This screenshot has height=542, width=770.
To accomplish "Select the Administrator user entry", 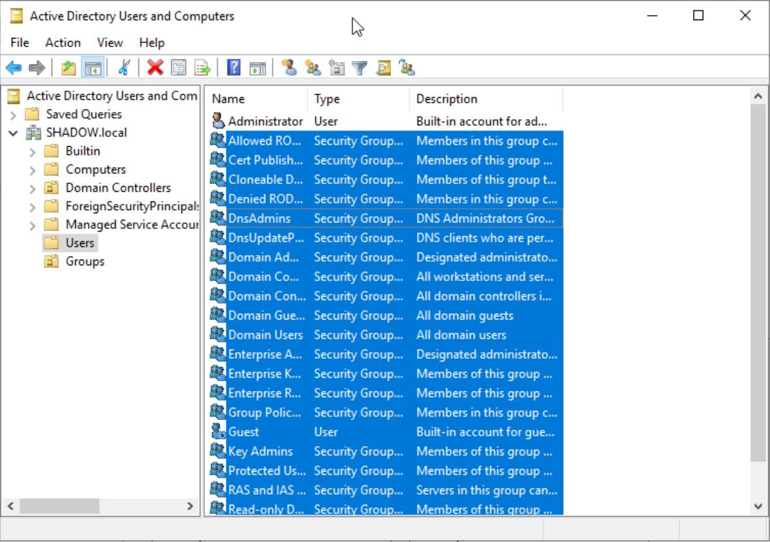I will (x=265, y=121).
